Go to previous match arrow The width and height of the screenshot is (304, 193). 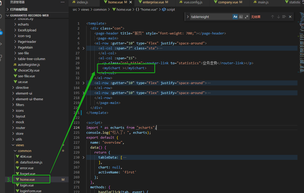(x=272, y=17)
